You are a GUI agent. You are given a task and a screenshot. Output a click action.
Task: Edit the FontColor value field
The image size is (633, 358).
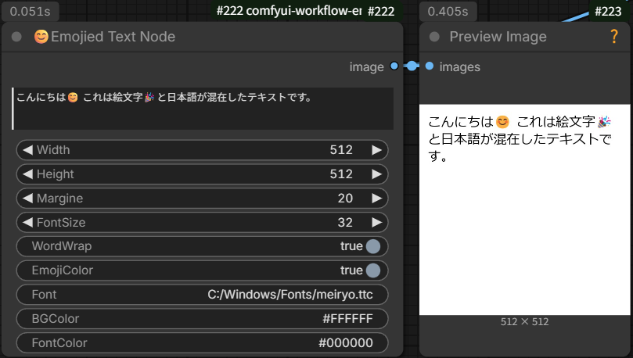[202, 343]
